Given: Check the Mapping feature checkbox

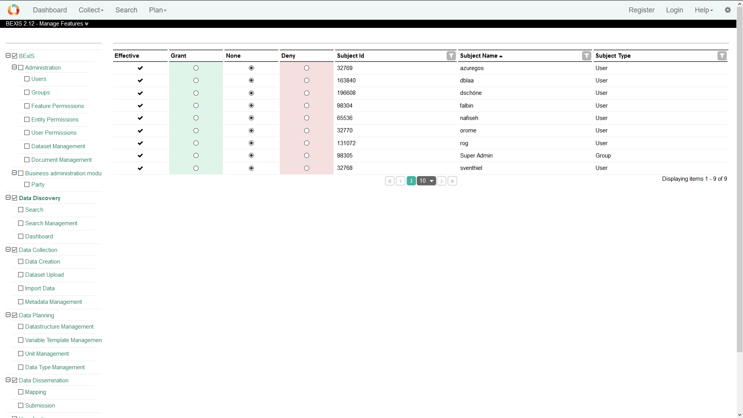Looking at the screenshot, I should point(21,392).
